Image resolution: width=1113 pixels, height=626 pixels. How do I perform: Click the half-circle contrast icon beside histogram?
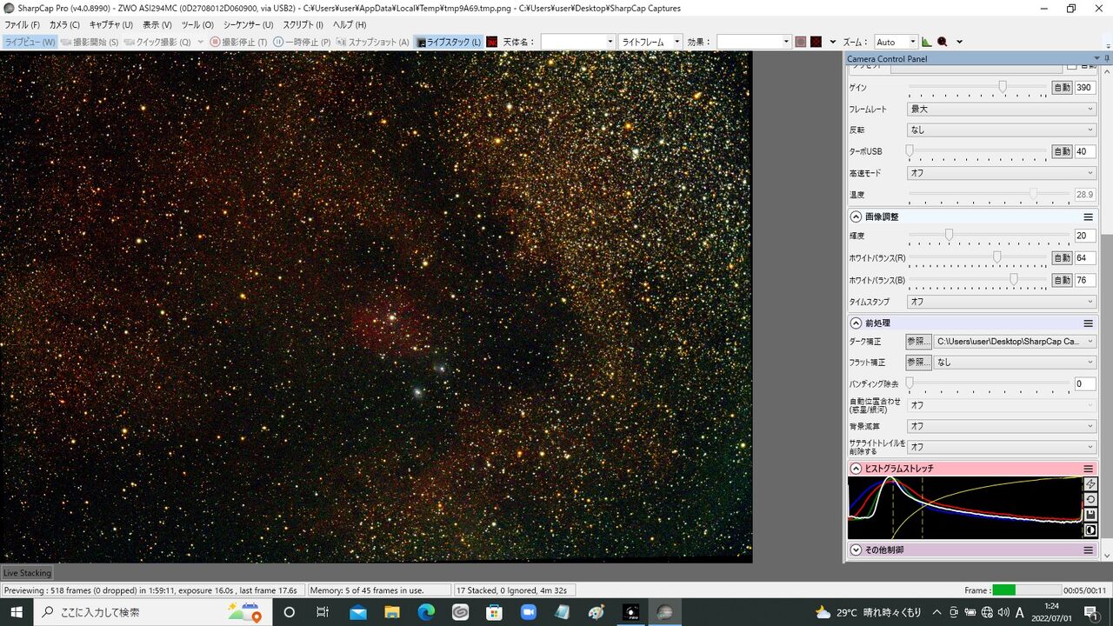point(1091,530)
